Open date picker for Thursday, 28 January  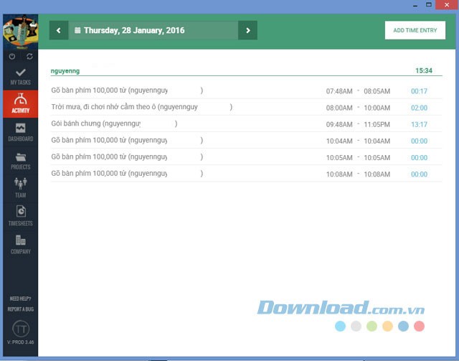click(133, 31)
